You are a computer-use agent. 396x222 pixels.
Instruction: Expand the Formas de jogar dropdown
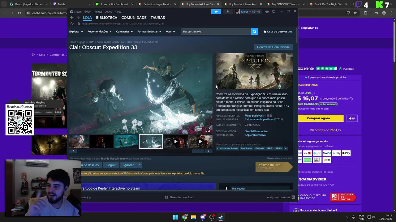tap(149, 31)
